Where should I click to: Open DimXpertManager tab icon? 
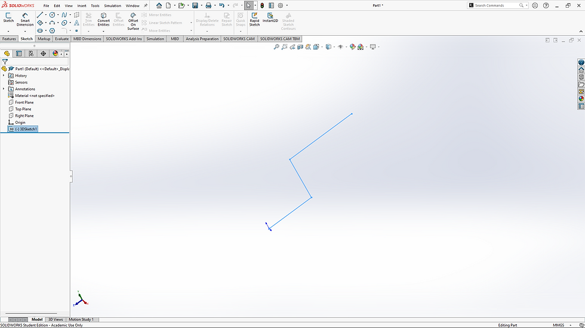pyautogui.click(x=43, y=54)
